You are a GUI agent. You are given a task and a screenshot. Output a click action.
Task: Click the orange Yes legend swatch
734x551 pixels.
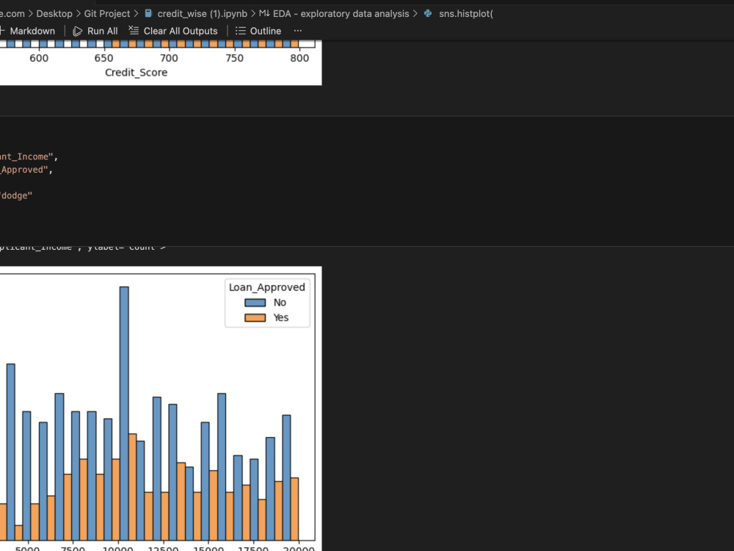coord(255,317)
